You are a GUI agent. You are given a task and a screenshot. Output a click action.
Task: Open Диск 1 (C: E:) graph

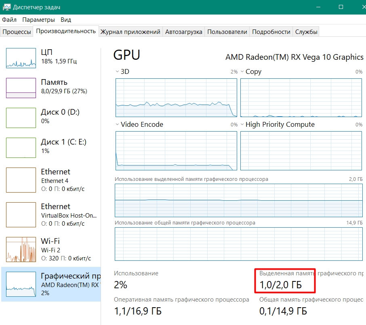point(21,147)
